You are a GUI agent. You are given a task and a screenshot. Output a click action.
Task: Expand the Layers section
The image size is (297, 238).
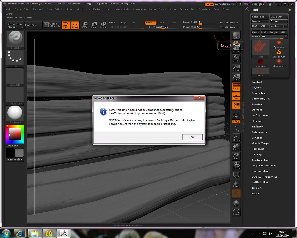(x=256, y=88)
